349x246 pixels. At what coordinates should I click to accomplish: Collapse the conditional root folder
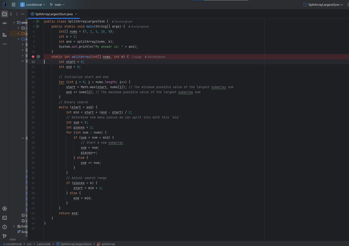14,23
